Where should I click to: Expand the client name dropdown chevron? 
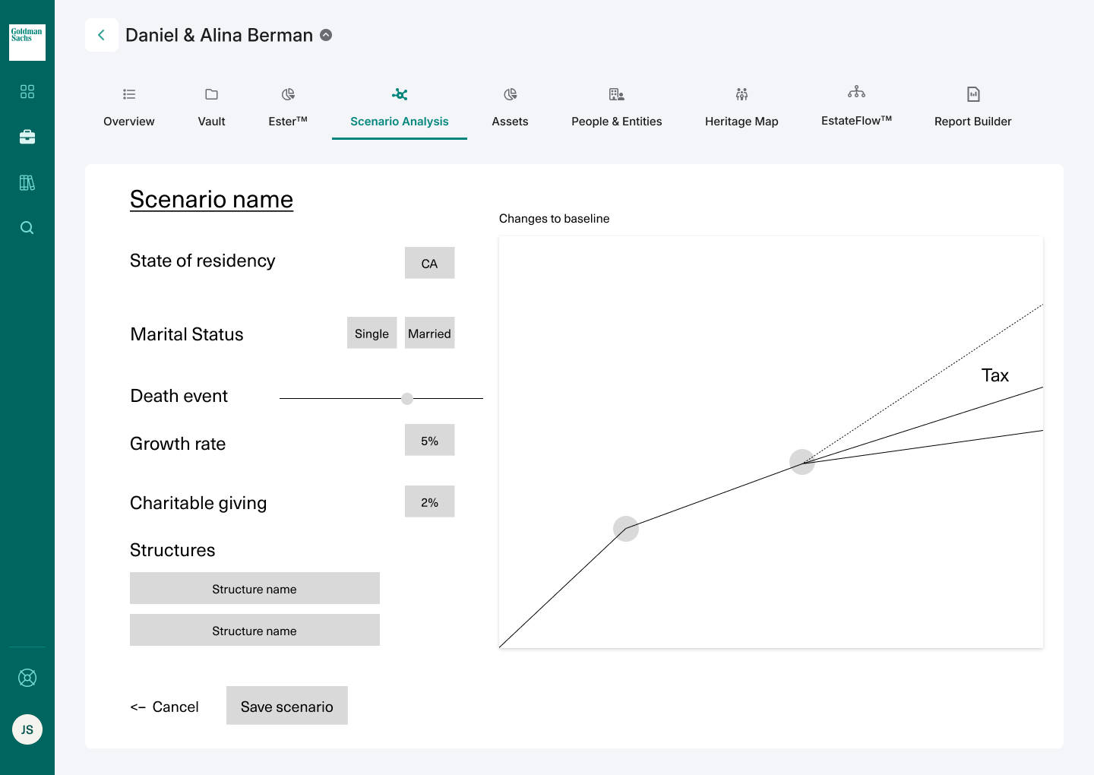(x=326, y=35)
